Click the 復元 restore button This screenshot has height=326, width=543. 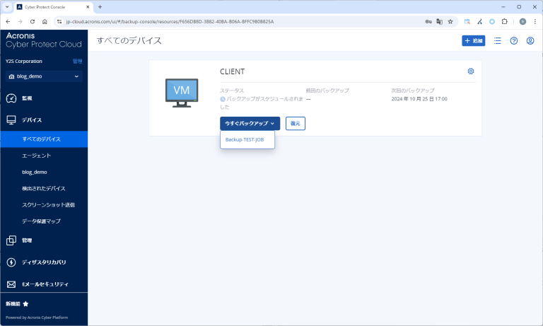(x=296, y=123)
